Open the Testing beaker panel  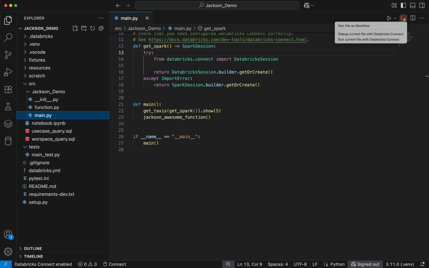point(8,107)
